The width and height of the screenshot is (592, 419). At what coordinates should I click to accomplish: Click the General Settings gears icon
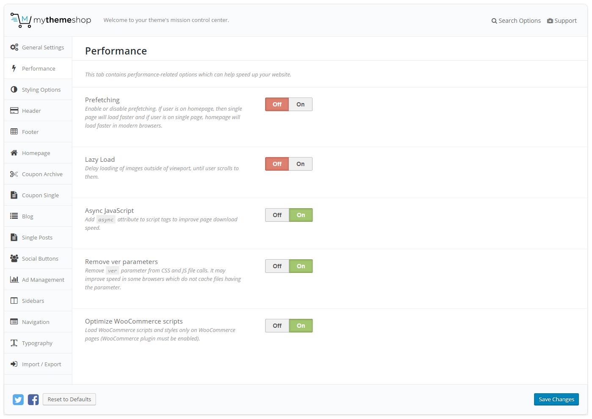point(14,47)
